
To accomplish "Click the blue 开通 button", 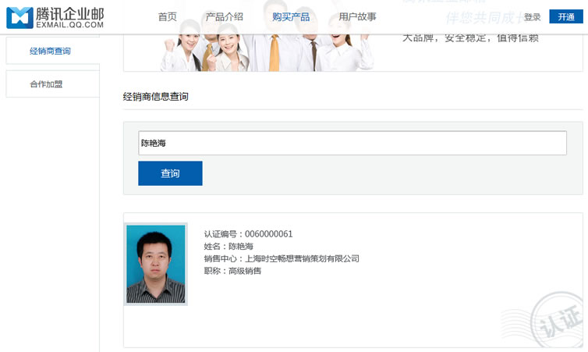I will [566, 17].
